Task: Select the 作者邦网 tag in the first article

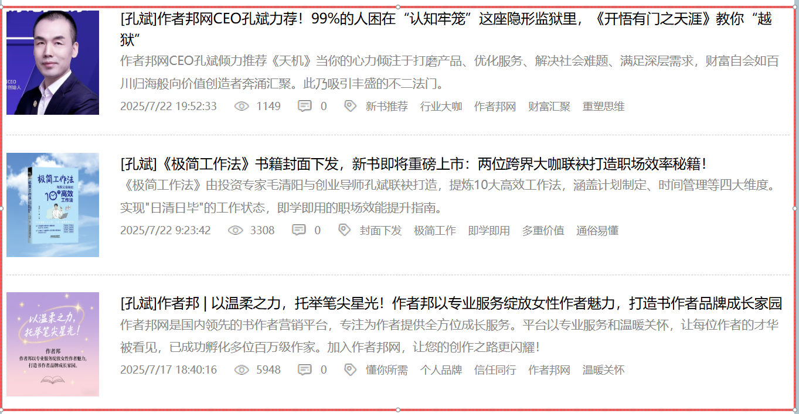Action: tap(495, 106)
